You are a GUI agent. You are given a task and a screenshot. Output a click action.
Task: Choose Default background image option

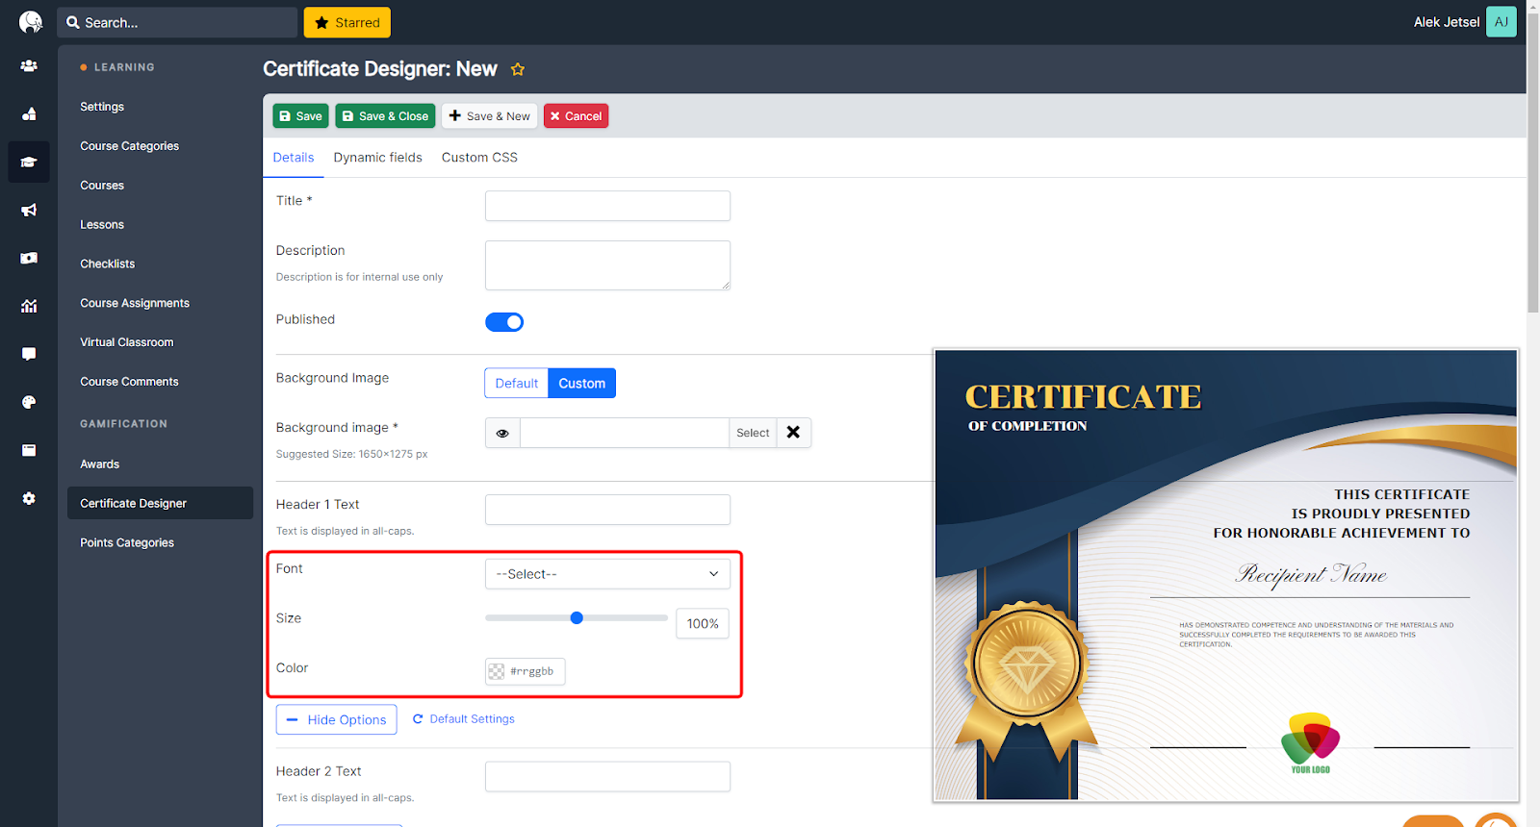(517, 383)
